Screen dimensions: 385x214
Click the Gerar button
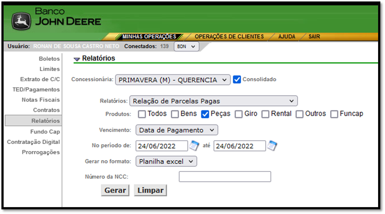[x=115, y=190]
